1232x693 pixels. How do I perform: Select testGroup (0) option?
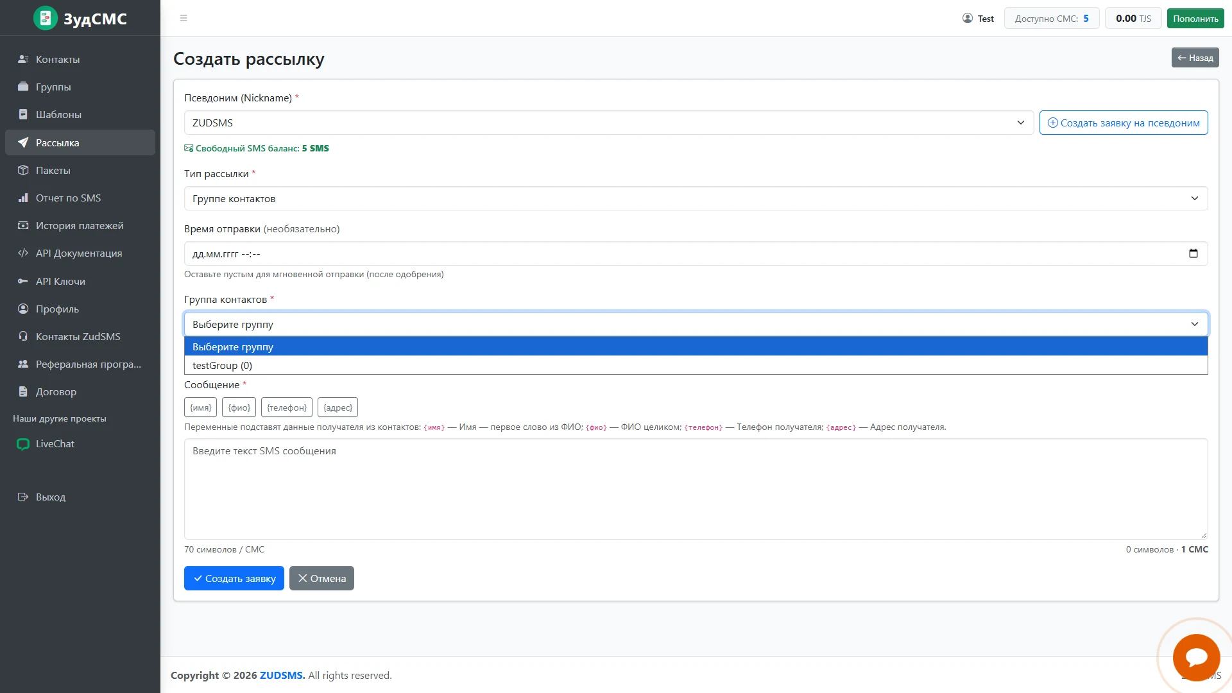696,365
